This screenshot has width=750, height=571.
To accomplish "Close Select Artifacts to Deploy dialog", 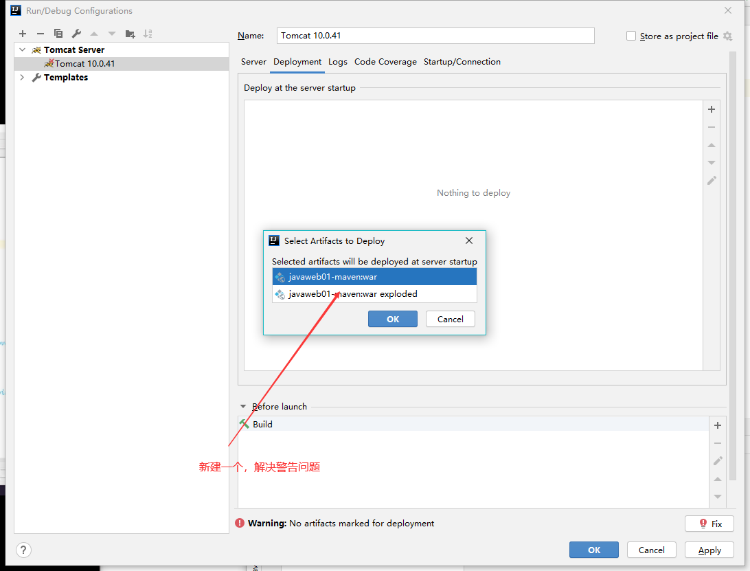I will (469, 240).
